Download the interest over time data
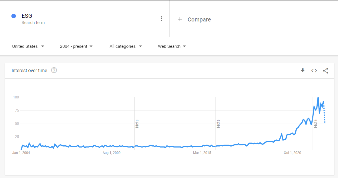The image size is (338, 178). [303, 71]
